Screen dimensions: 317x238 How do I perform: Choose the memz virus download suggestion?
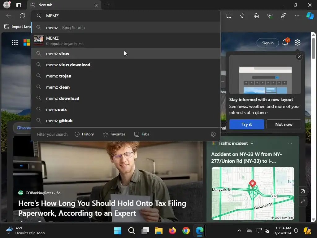click(126, 65)
